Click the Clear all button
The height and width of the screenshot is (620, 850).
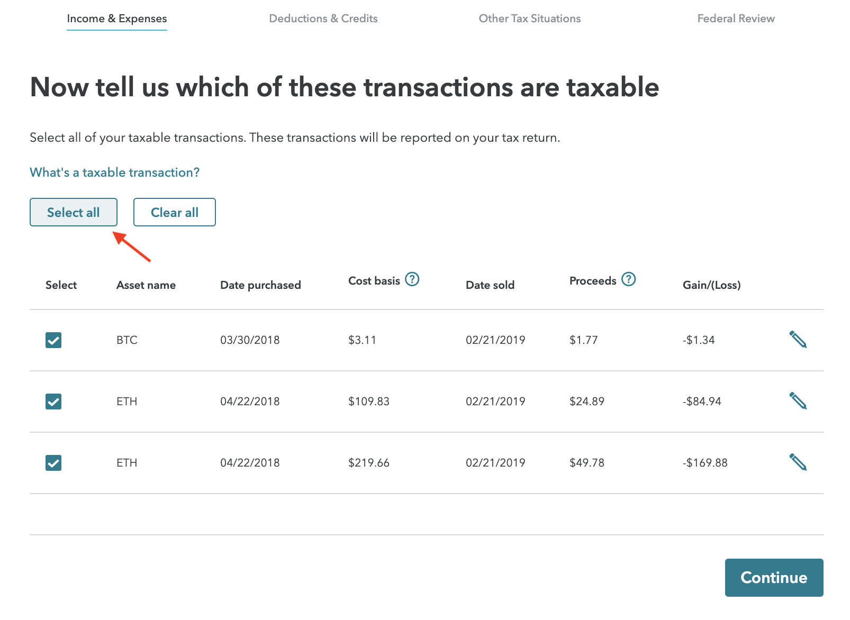click(x=175, y=212)
